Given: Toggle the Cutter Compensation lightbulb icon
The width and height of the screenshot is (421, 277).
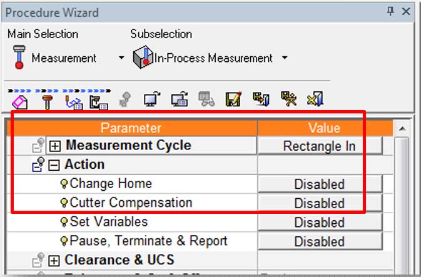Looking at the screenshot, I should pos(64,203).
